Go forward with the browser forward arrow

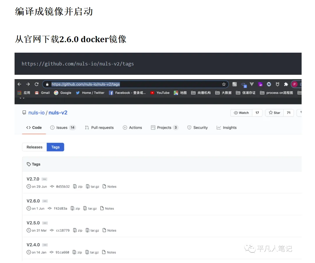[28, 84]
